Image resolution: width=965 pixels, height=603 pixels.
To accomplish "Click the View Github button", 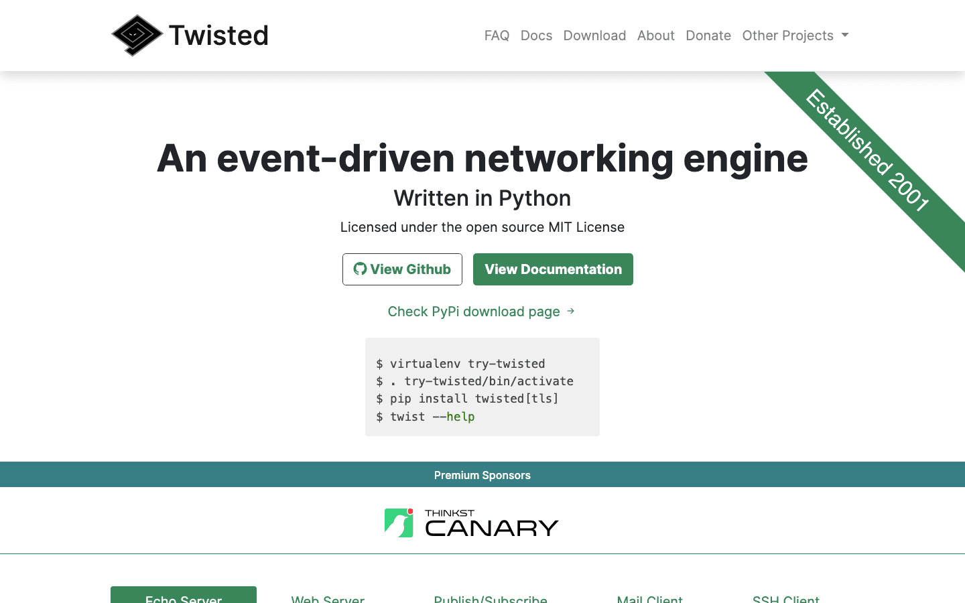I will pyautogui.click(x=402, y=269).
